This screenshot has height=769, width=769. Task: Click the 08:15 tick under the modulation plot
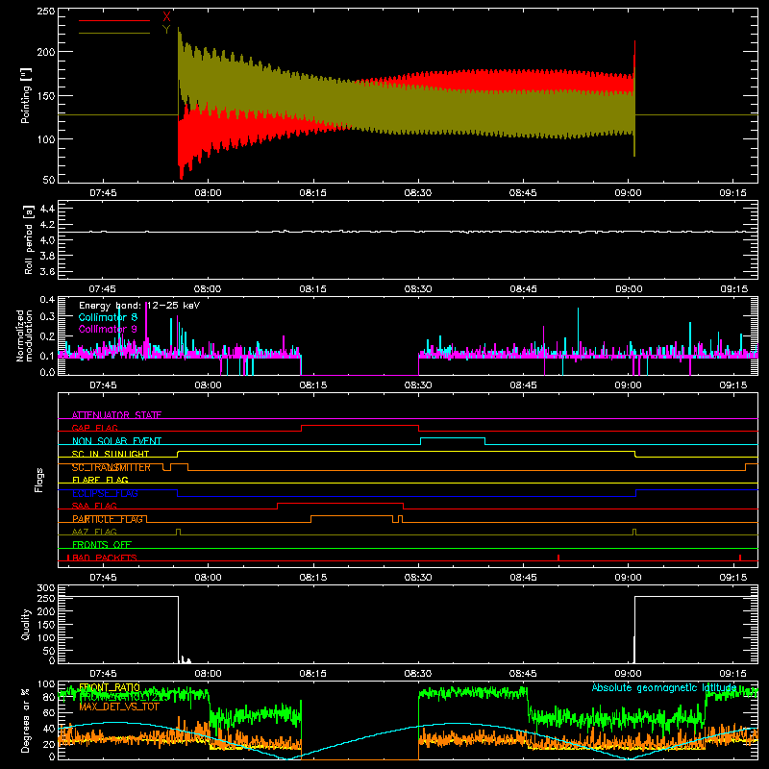pyautogui.click(x=313, y=385)
